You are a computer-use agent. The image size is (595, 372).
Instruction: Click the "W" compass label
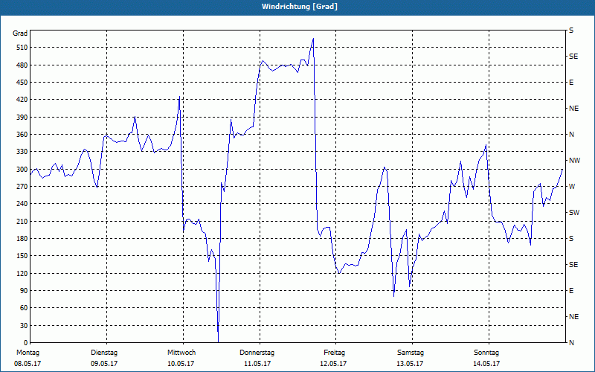point(572,187)
